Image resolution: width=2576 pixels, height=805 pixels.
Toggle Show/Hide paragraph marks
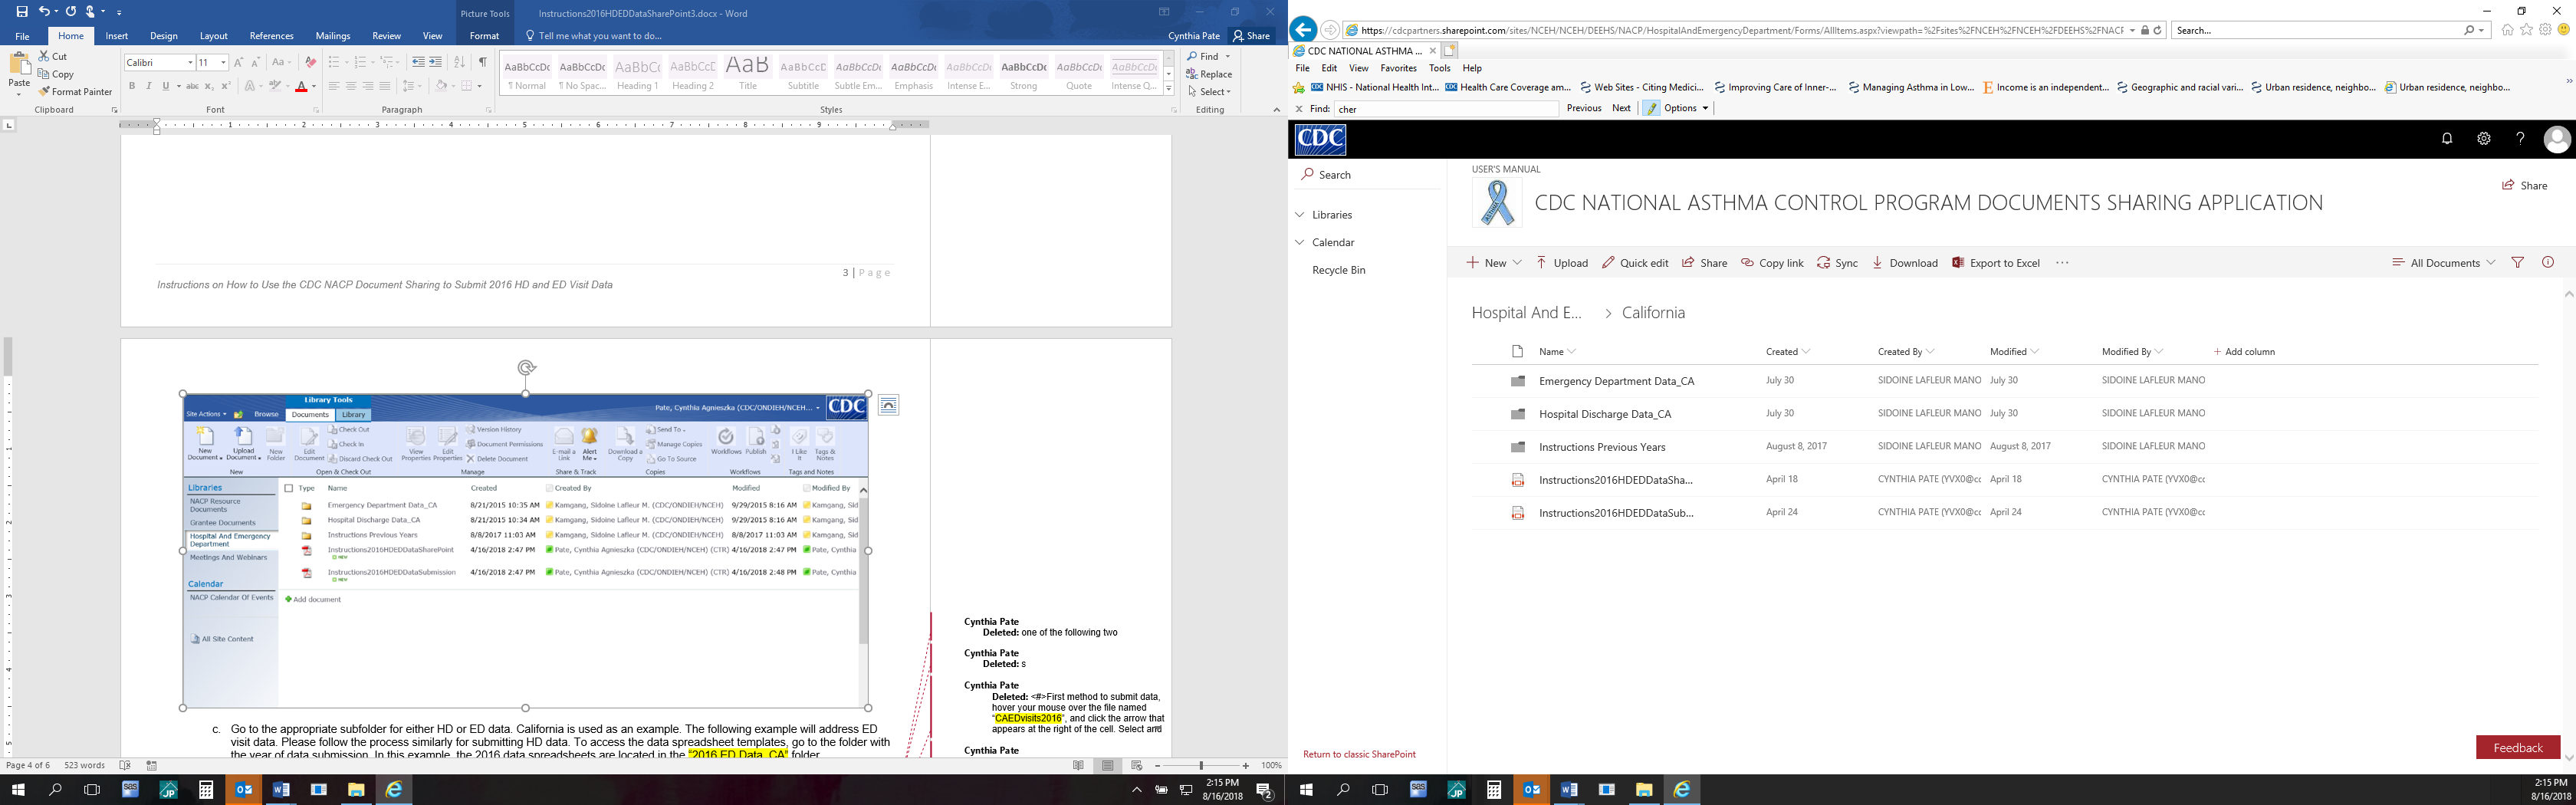pyautogui.click(x=483, y=62)
